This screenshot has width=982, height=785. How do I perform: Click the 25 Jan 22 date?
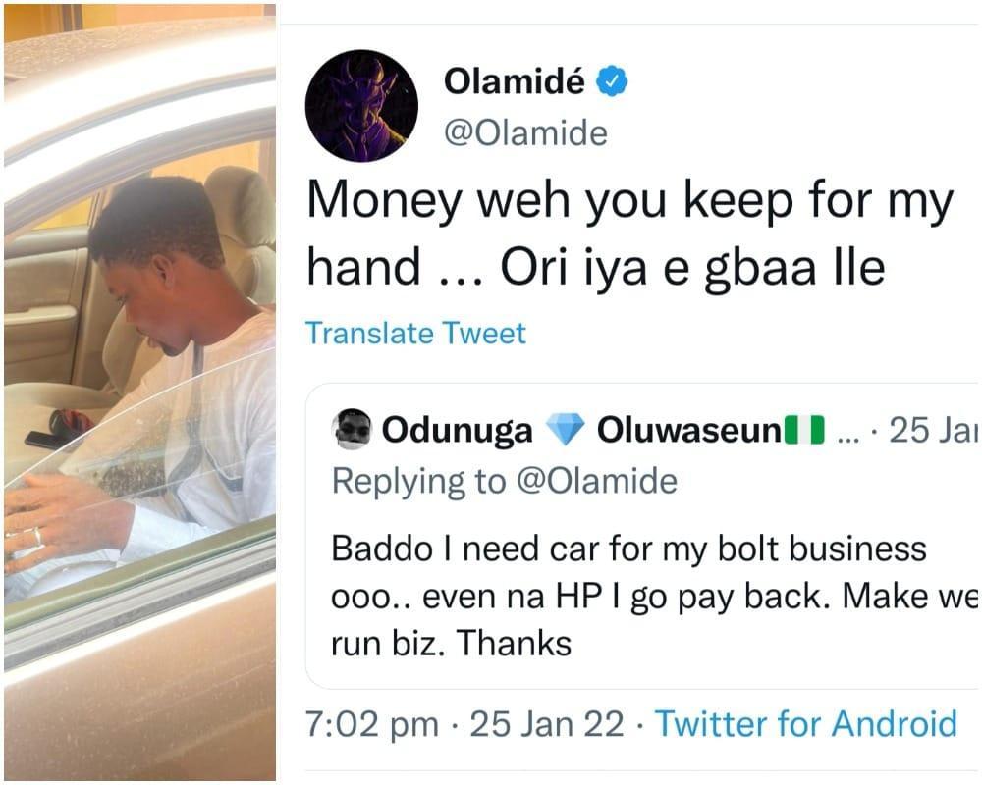[x=547, y=724]
